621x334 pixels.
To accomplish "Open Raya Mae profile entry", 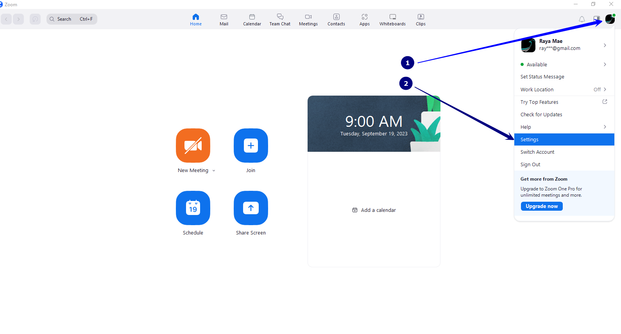I will 564,45.
